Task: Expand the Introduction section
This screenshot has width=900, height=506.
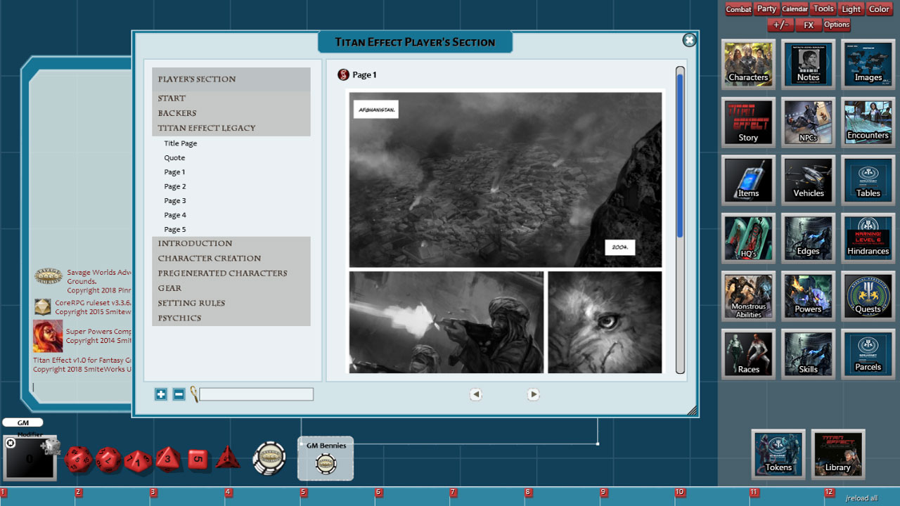Action: point(195,242)
